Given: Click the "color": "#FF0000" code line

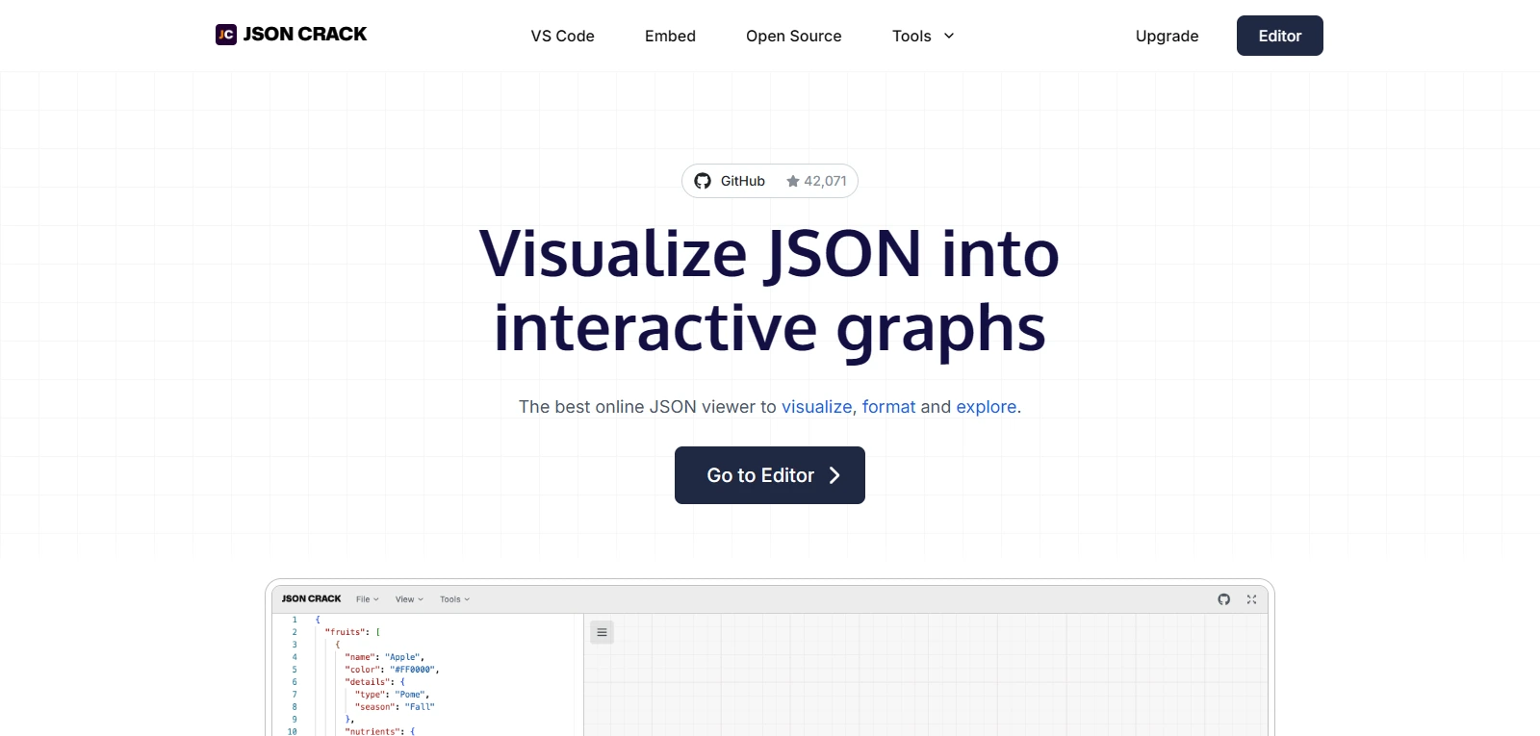Looking at the screenshot, I should coord(392,670).
